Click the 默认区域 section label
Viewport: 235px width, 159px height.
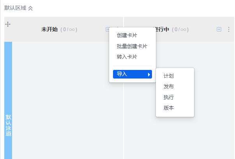[x=15, y=8]
